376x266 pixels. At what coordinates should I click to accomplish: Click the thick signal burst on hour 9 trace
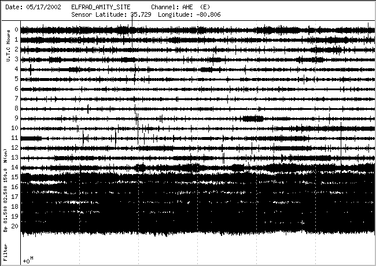click(x=253, y=119)
